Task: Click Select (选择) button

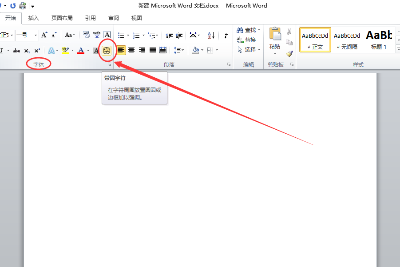Action: [249, 49]
